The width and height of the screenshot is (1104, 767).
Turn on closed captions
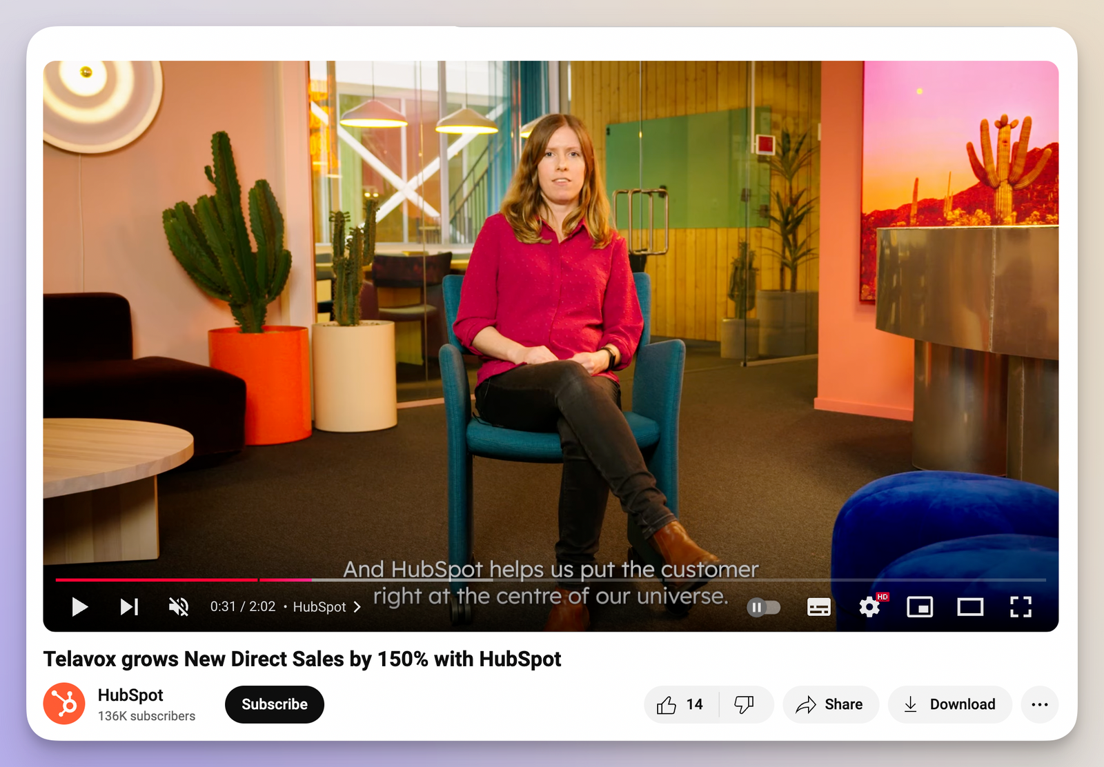[818, 607]
